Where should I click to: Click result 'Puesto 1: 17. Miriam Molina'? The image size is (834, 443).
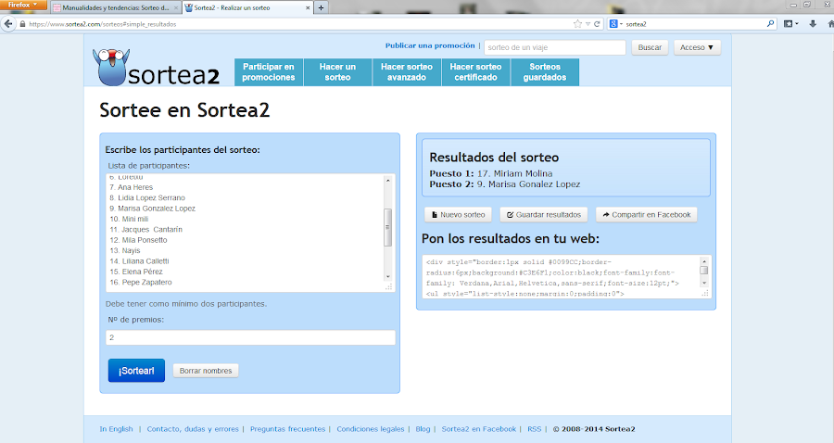[x=491, y=173]
